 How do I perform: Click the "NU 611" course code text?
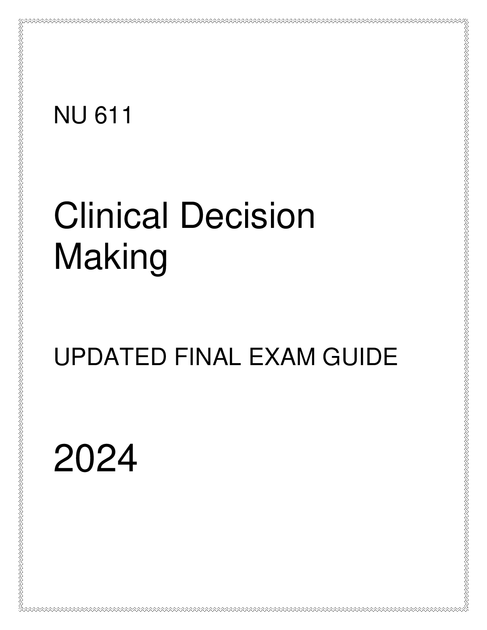pos(92,116)
